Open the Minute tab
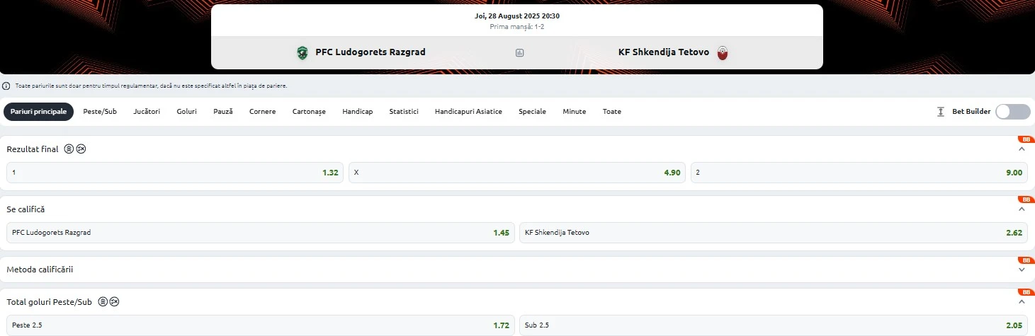Screen dimensions: 1035x336 575,112
